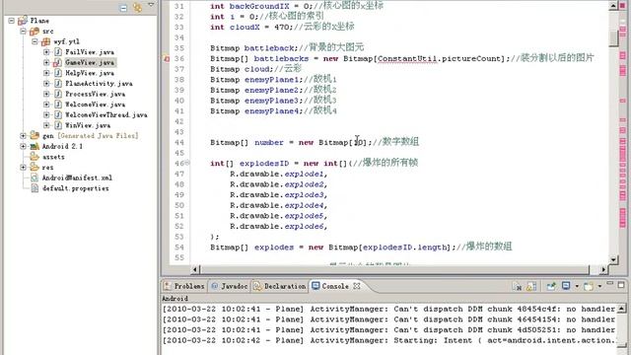
Task: Click the editor horizontal scrollbar right arrow
Action: pos(603,269)
